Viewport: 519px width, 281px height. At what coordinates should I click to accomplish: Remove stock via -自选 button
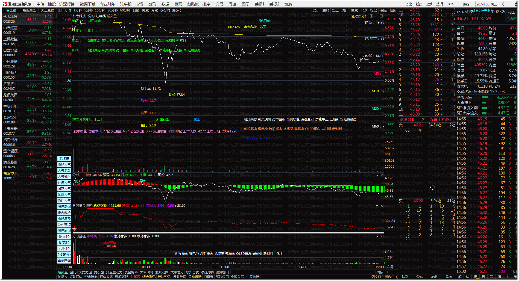click(383, 10)
